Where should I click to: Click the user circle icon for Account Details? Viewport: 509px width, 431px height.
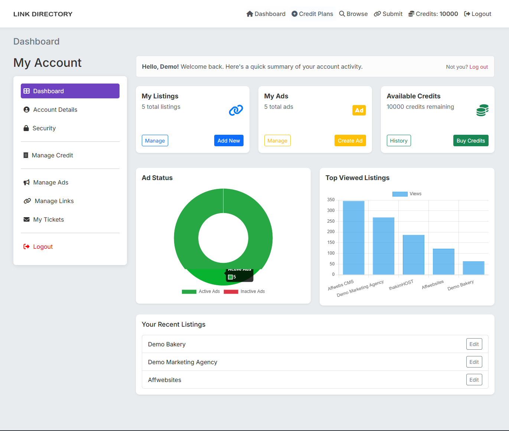click(27, 110)
